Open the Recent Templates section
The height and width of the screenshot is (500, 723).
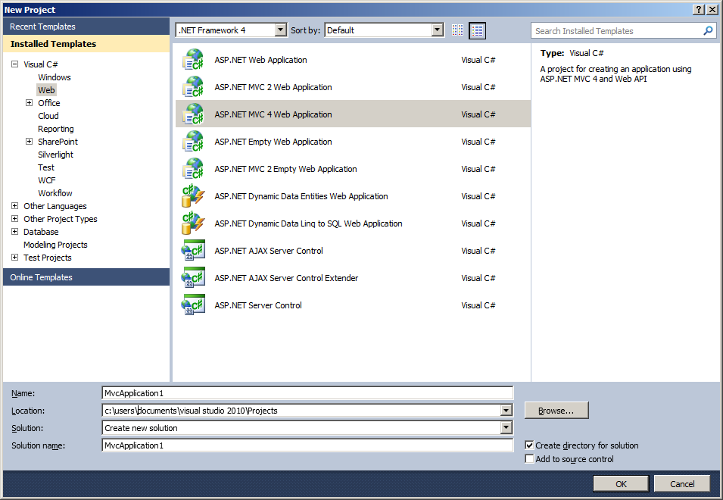[86, 27]
